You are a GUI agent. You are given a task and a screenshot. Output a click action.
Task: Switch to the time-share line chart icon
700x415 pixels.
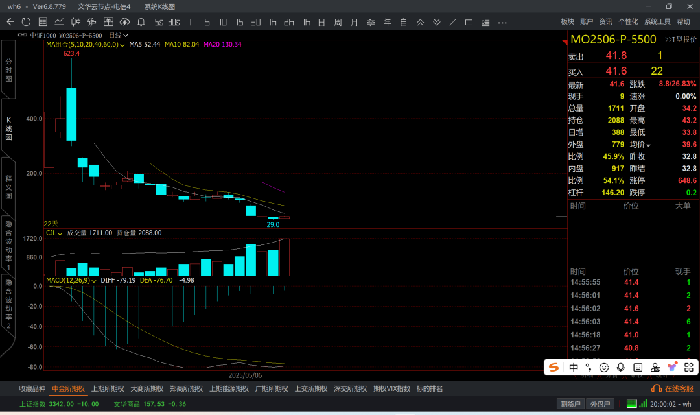(x=59, y=22)
